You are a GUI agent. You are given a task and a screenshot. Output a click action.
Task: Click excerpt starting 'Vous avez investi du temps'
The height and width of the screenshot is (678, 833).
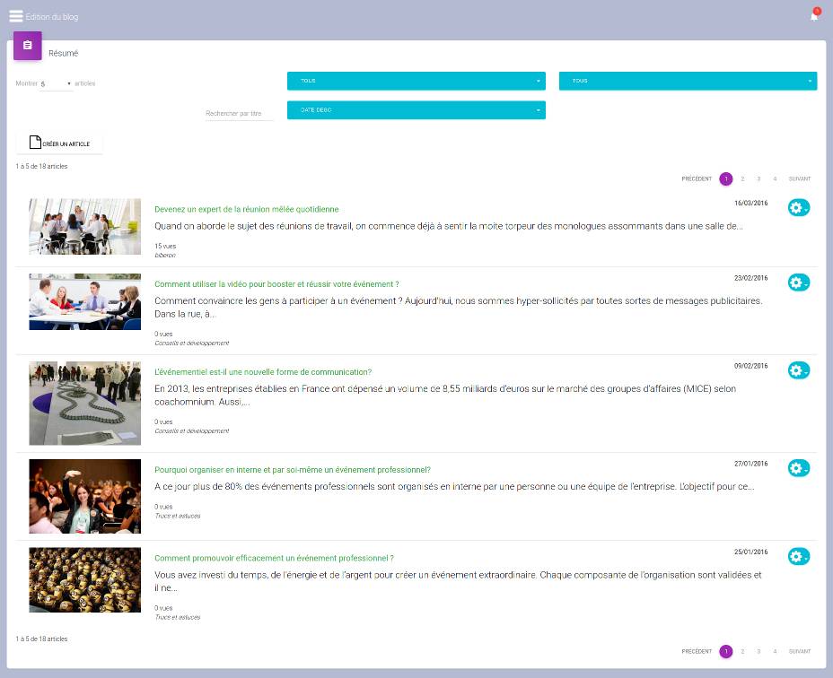(x=458, y=581)
